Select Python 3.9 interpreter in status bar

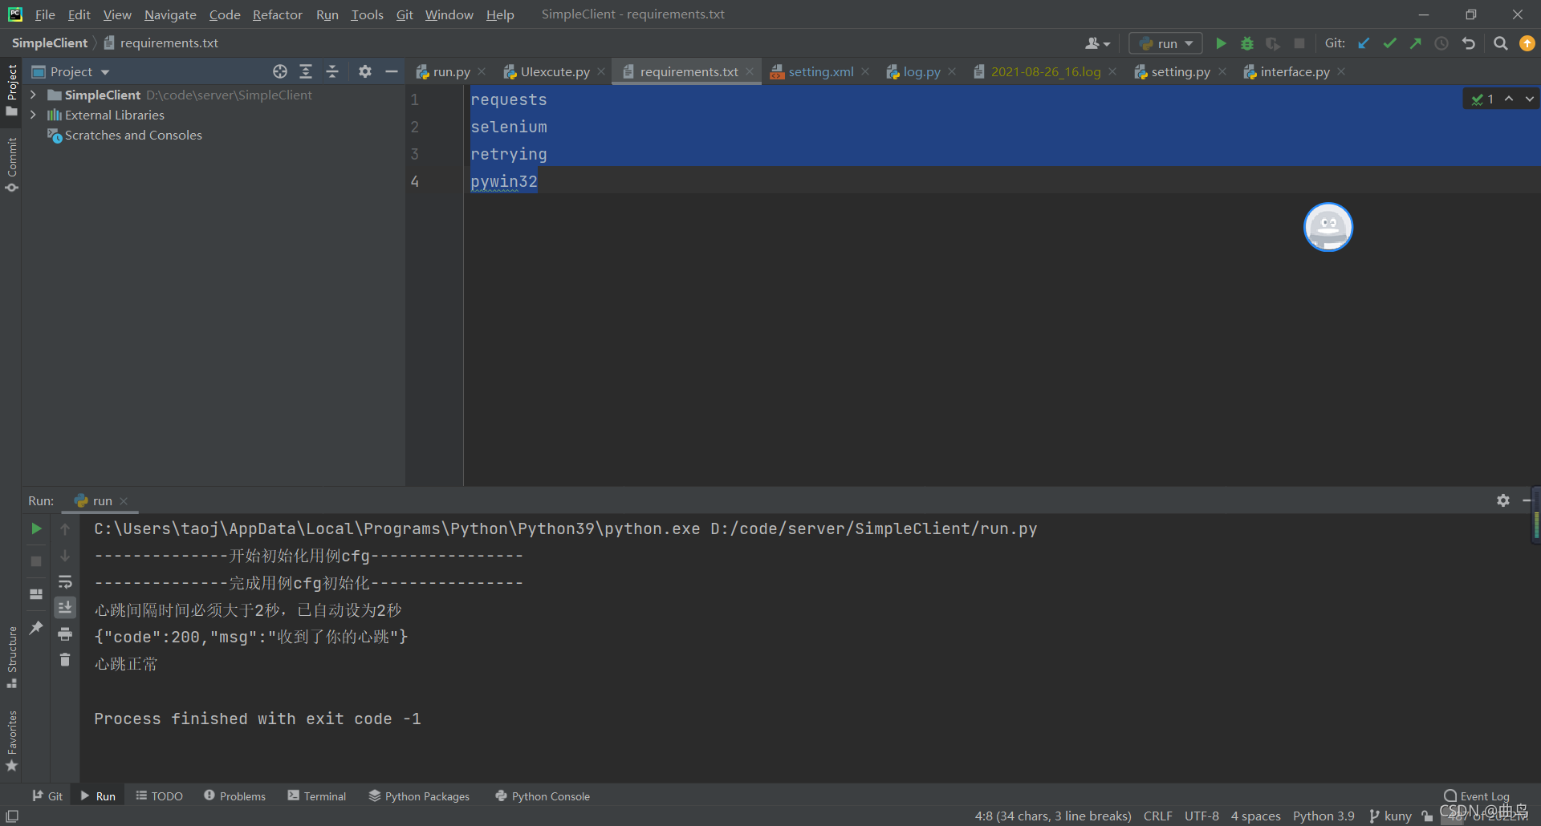coord(1323,816)
